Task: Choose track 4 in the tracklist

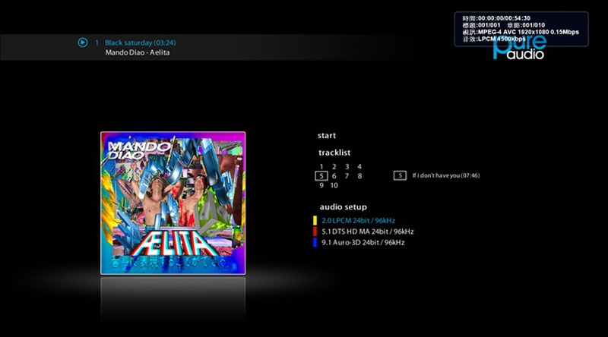Action: click(x=359, y=166)
